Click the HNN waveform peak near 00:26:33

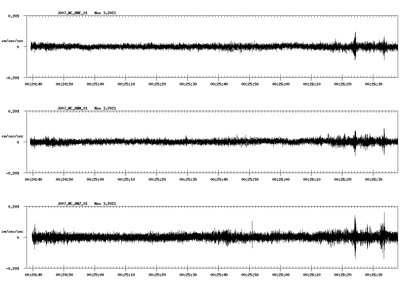384,141
